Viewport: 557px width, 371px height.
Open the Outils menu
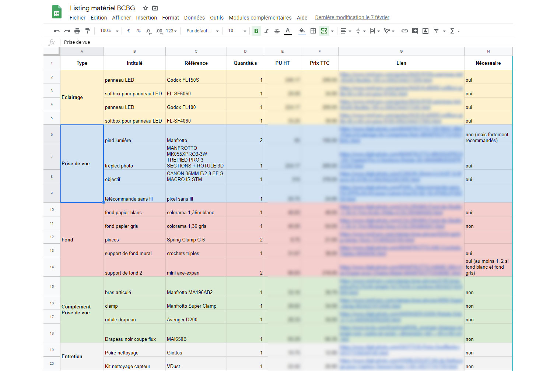tap(217, 18)
